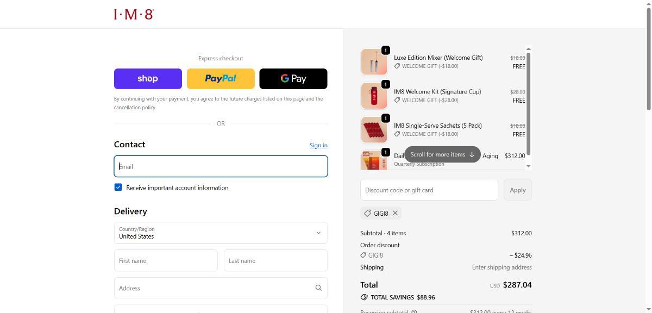Click the search icon in the Address field
652x313 pixels.
[x=318, y=288]
